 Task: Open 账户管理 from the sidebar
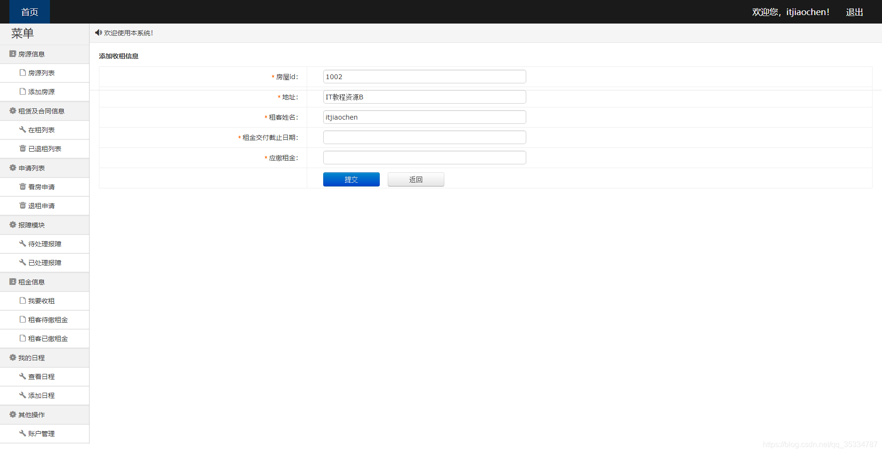pos(44,434)
